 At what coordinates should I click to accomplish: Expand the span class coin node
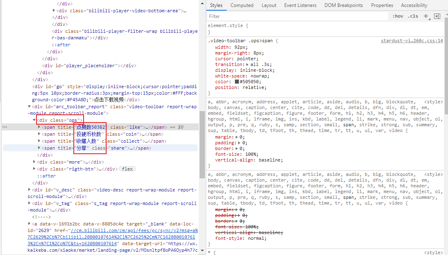(39, 134)
